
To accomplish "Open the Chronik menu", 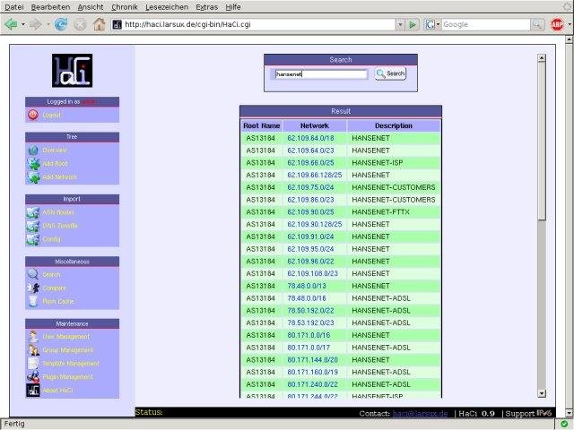I will pos(125,7).
